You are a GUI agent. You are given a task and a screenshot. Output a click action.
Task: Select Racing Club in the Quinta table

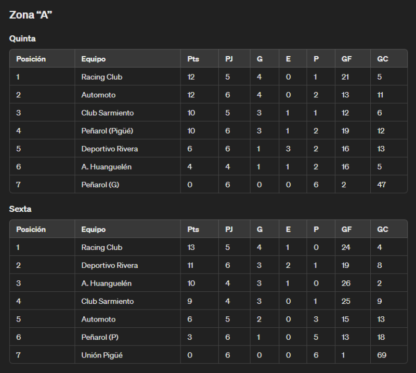point(101,77)
